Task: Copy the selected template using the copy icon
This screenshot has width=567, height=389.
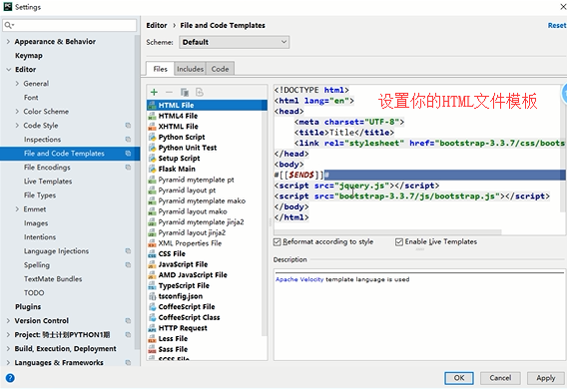Action: (x=185, y=92)
